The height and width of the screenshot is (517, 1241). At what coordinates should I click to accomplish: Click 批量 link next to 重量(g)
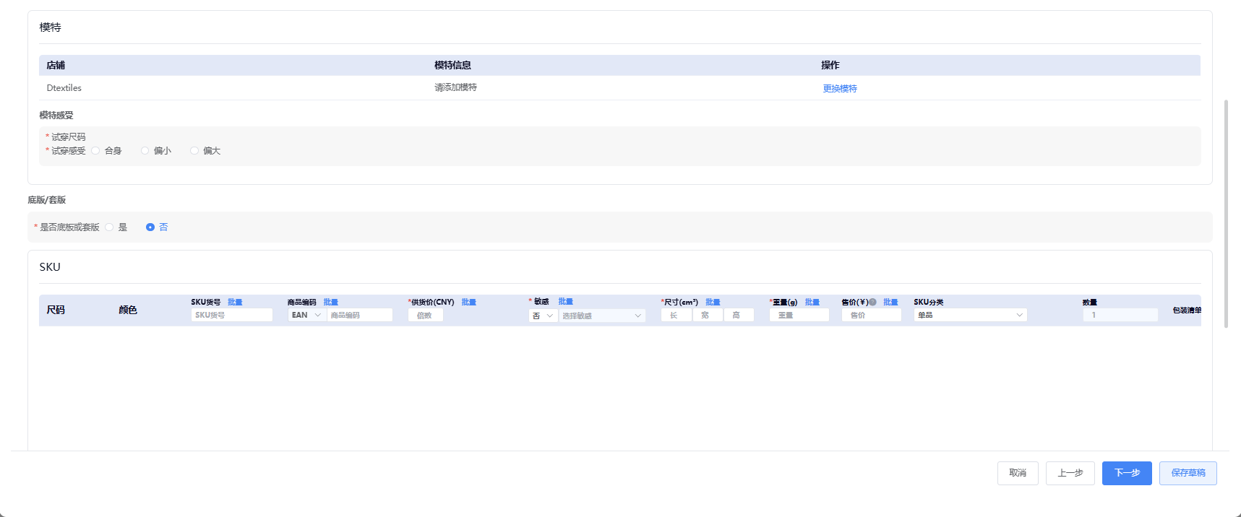pos(812,303)
